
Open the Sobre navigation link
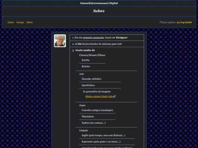point(30,22)
